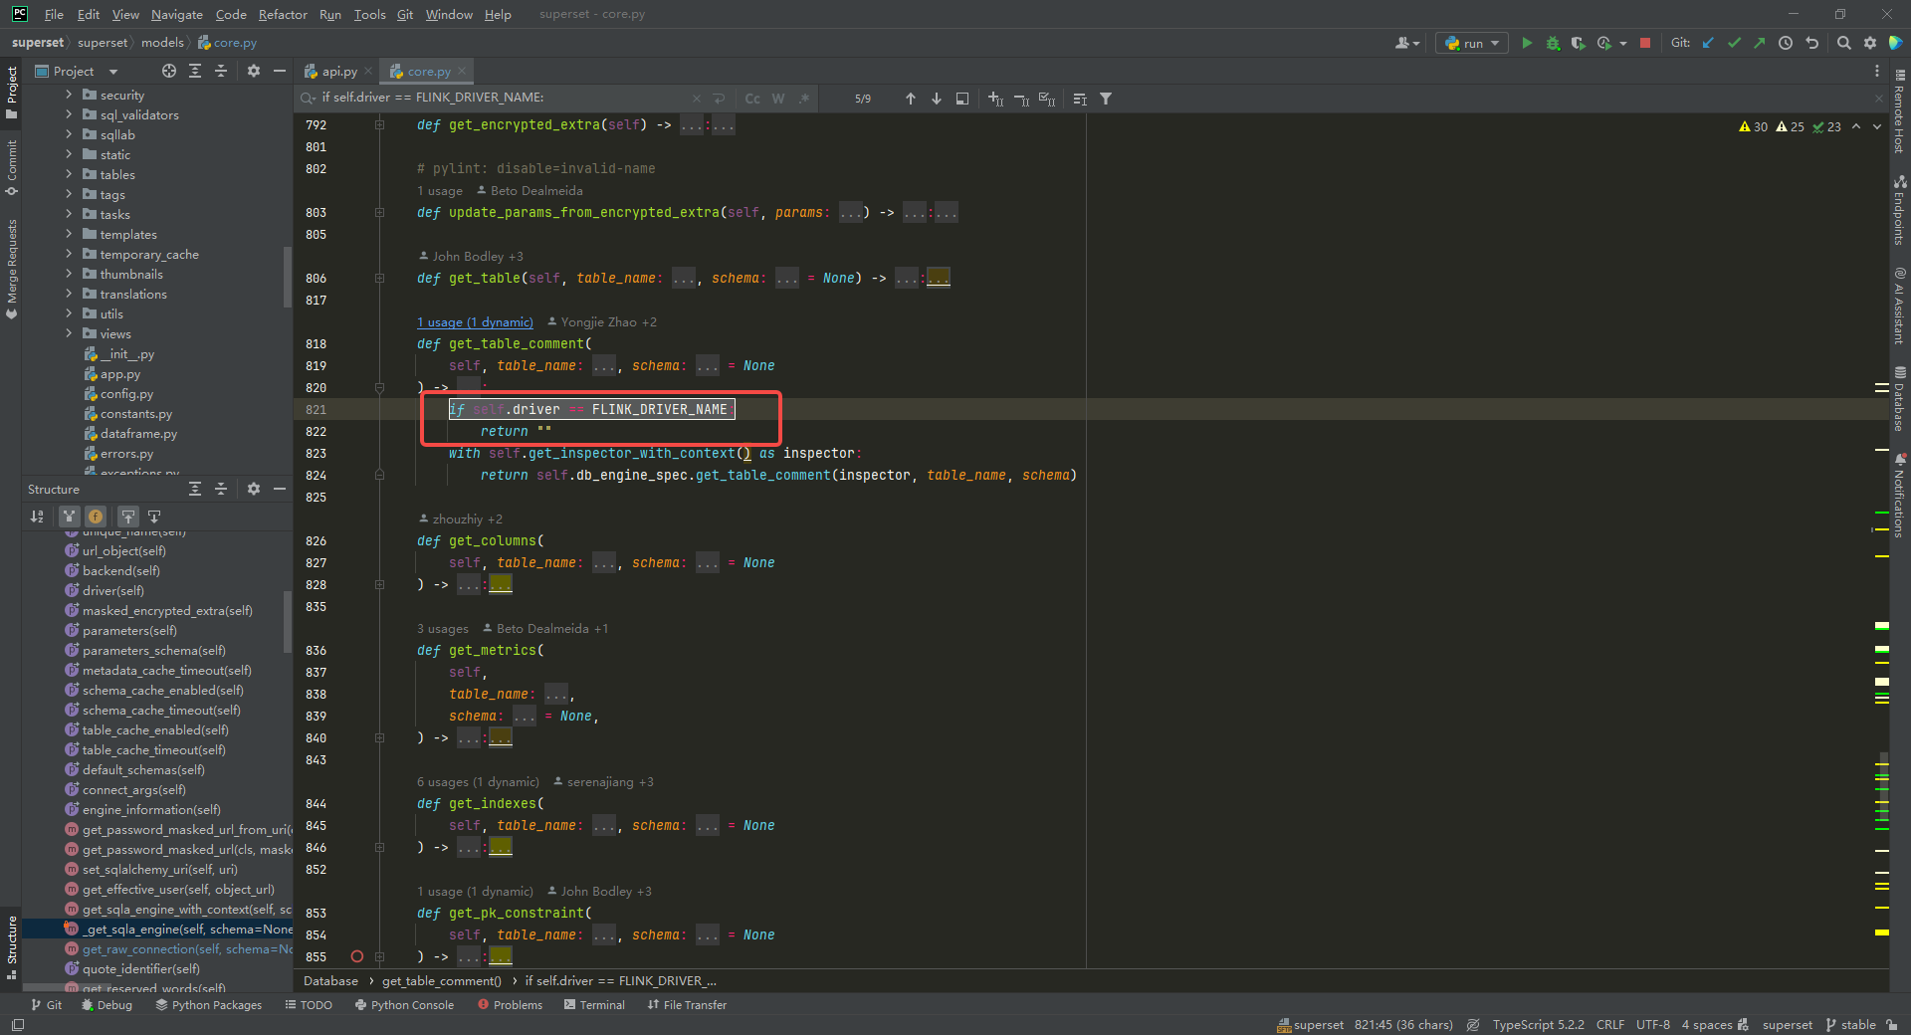
Task: Collapse all in Project panel
Action: tap(221, 71)
